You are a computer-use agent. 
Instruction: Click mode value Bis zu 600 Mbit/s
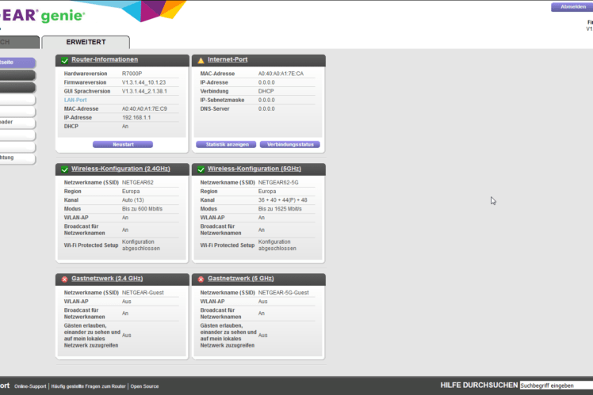tap(142, 209)
